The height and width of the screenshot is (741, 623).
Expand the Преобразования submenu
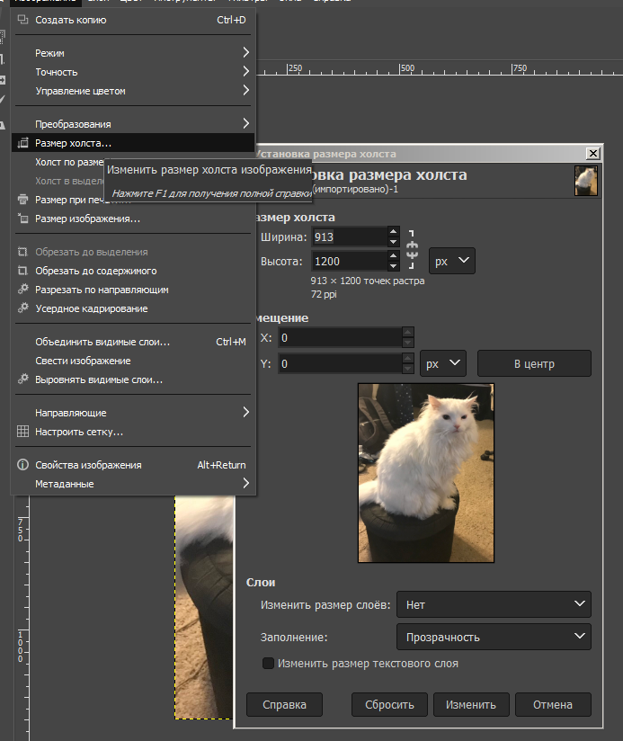coord(133,124)
